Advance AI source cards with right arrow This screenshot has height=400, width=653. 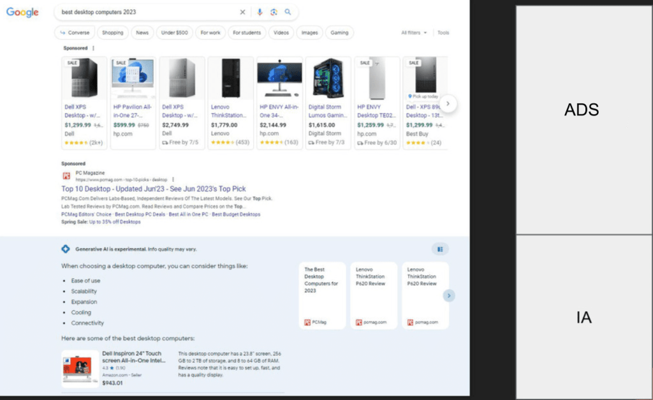448,295
